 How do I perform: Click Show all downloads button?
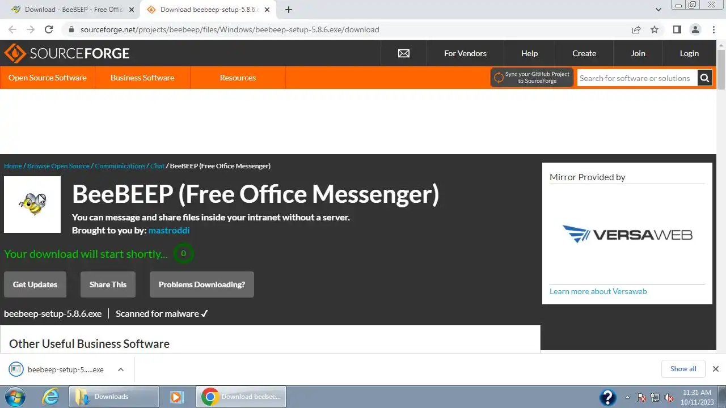click(683, 369)
